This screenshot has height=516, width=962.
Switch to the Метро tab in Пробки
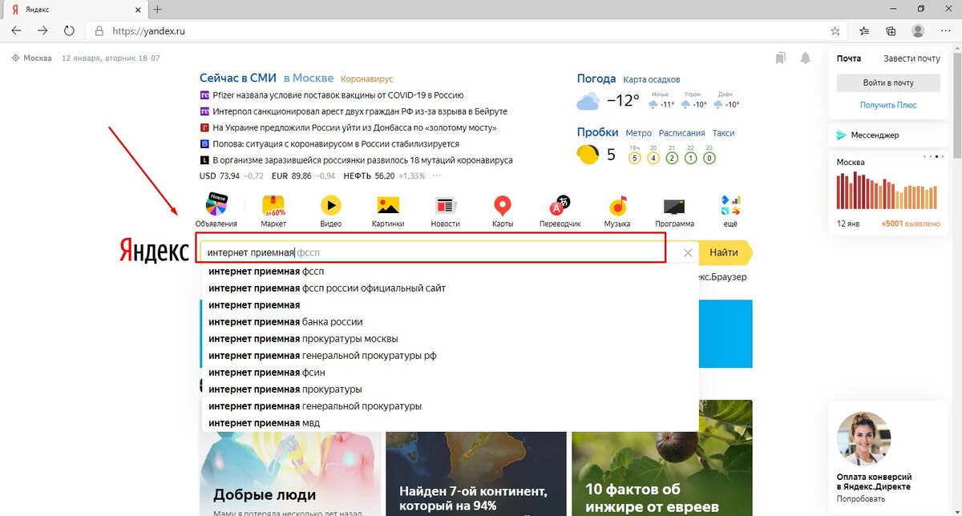(x=638, y=133)
